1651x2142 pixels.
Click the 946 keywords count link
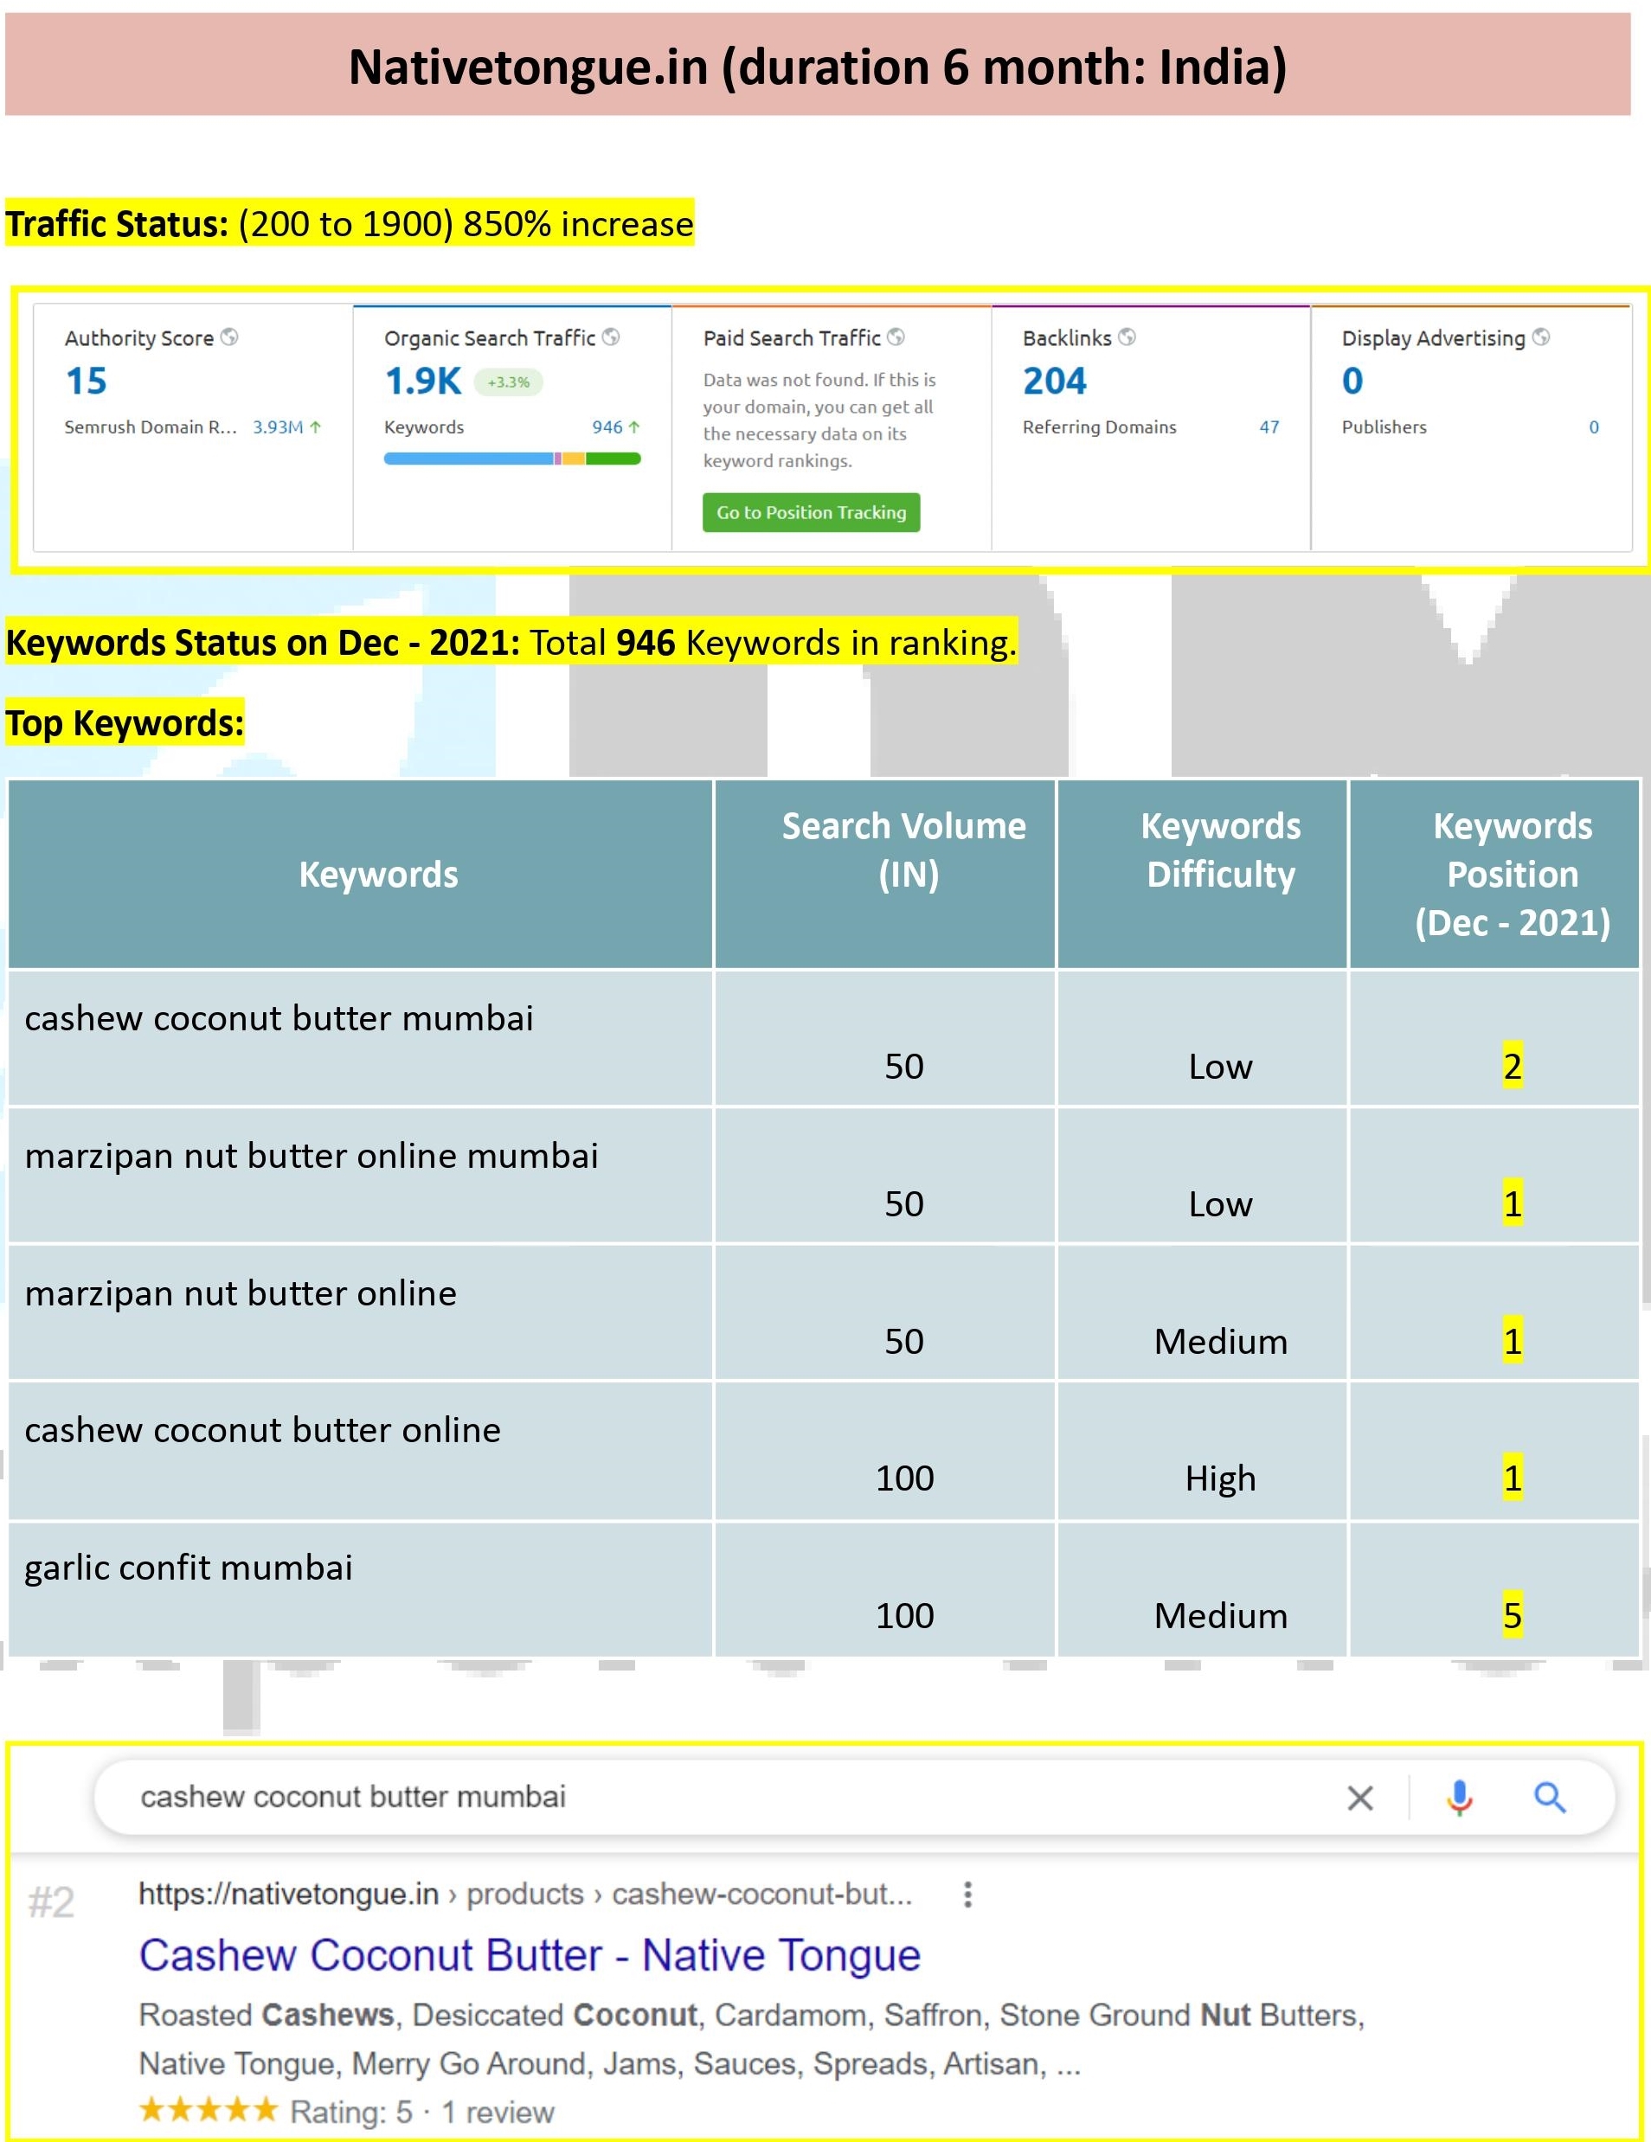(x=607, y=427)
